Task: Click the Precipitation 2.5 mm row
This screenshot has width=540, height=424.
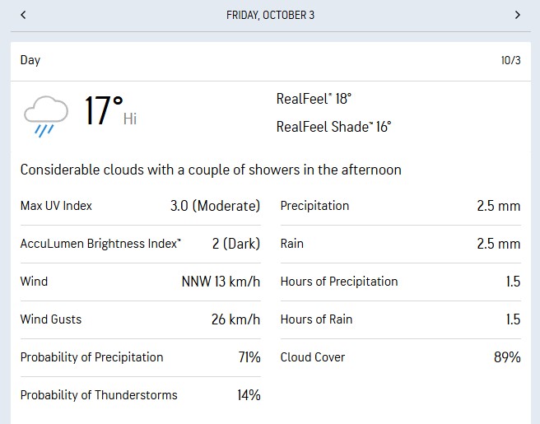Action: tap(400, 206)
